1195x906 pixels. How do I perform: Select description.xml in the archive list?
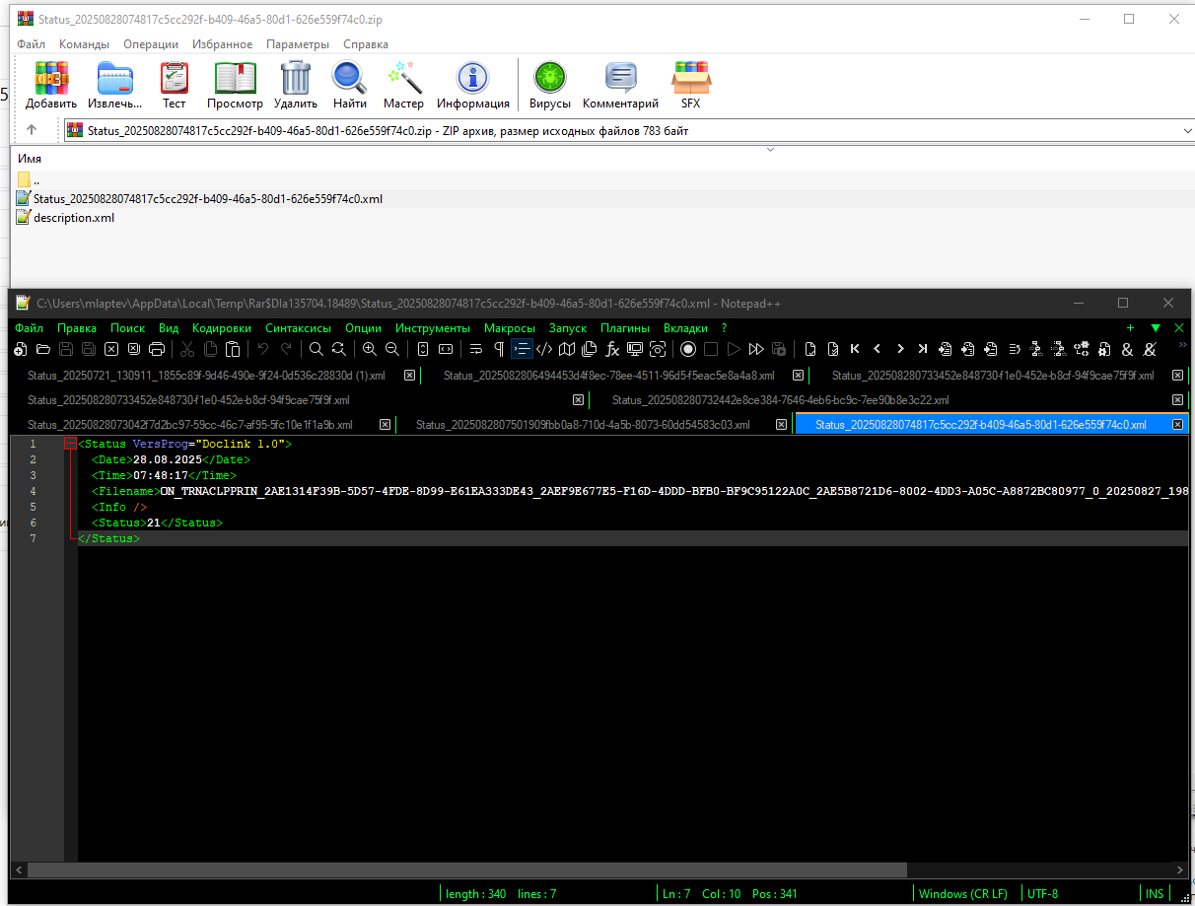point(74,218)
